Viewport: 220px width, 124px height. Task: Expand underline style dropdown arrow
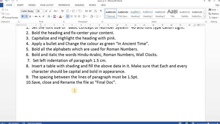33,17
